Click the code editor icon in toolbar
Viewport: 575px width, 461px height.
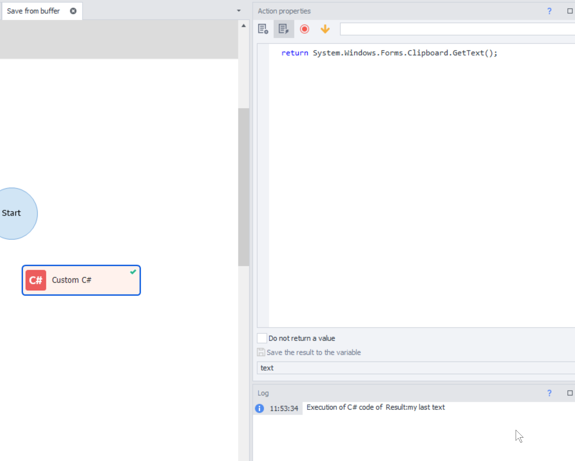tap(284, 29)
